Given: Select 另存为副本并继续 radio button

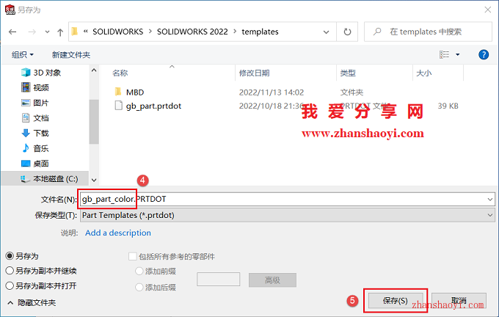Looking at the screenshot, I should (x=10, y=271).
